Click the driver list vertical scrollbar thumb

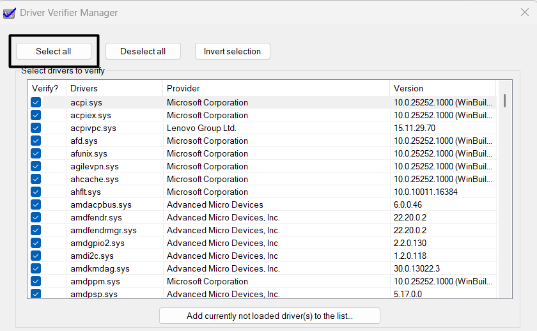504,101
